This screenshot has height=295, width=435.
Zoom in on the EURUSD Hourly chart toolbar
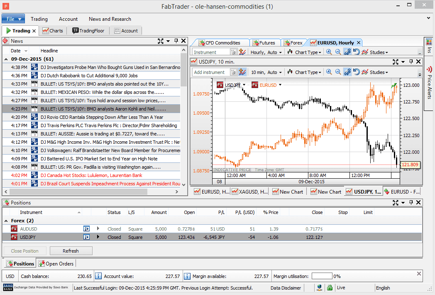329,52
